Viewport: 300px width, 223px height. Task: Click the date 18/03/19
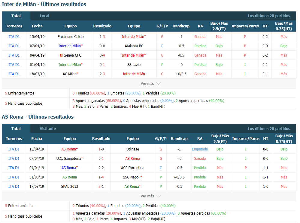point(37,74)
